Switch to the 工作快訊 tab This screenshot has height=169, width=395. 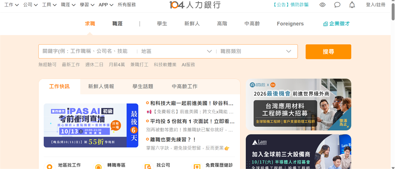[59, 86]
